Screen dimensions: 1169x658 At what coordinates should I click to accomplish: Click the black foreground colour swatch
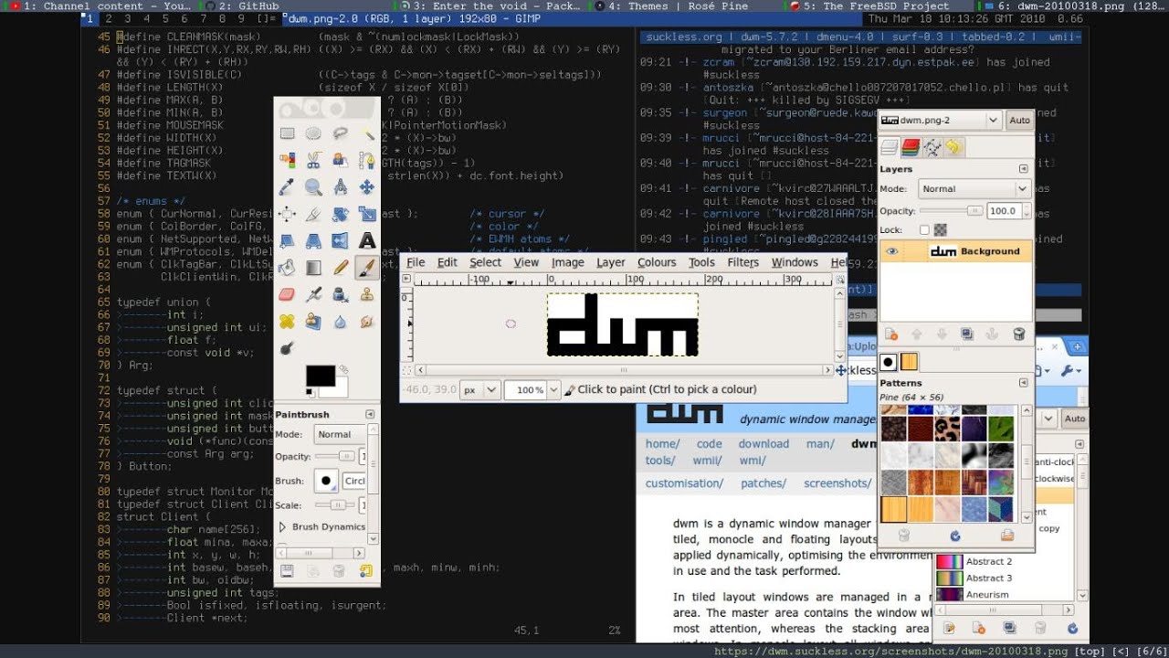pos(320,376)
